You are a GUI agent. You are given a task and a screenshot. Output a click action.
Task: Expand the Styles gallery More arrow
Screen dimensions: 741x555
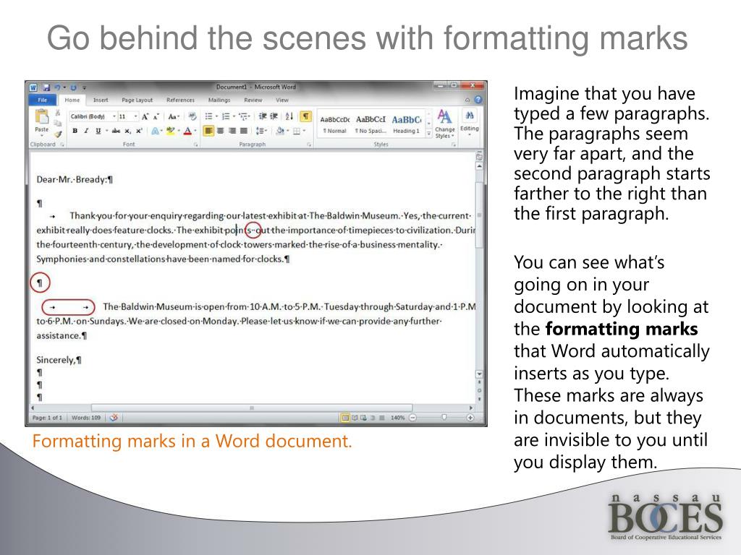pos(428,134)
